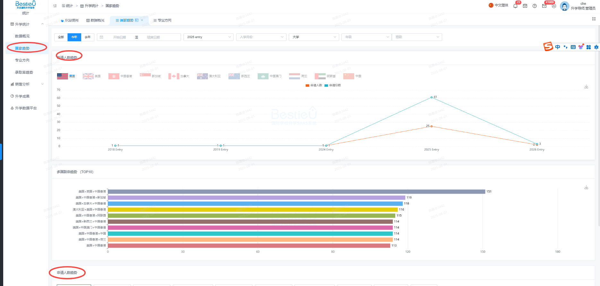Download the multi-country TOP10 bar chart
Viewport: 600px width, 286px height.
click(x=586, y=187)
